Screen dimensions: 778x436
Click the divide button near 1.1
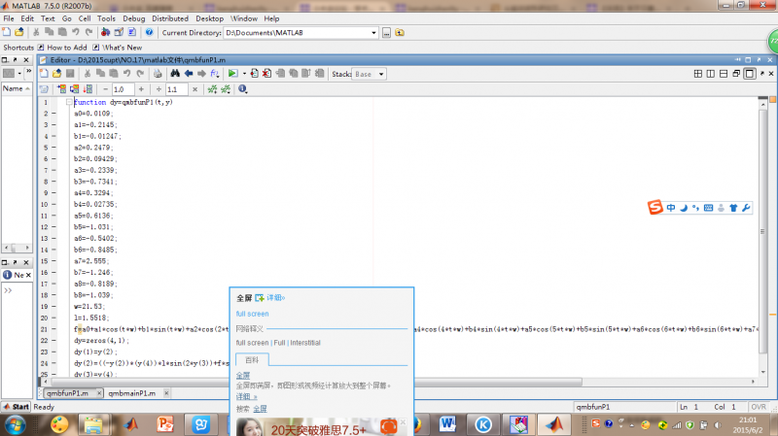coord(159,89)
